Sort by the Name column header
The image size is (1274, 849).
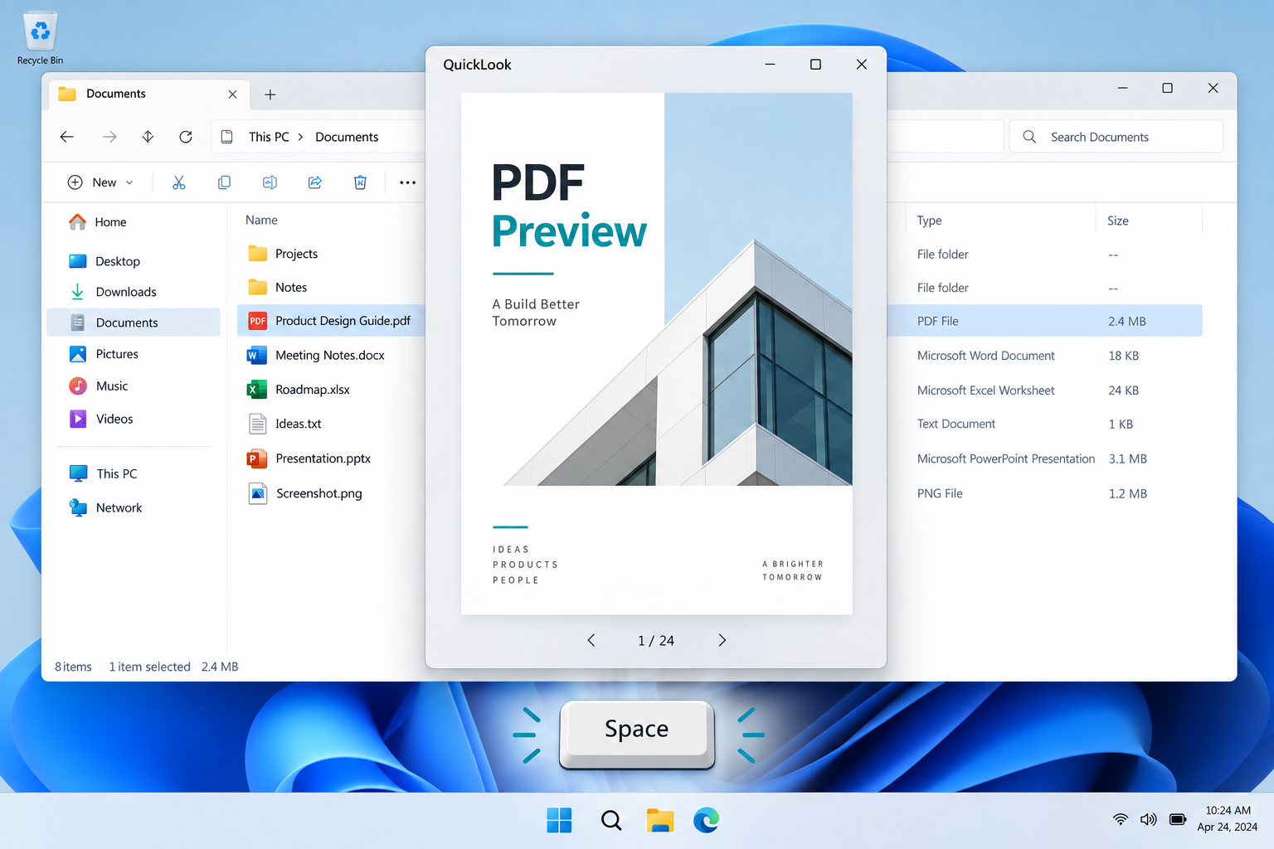click(x=261, y=220)
